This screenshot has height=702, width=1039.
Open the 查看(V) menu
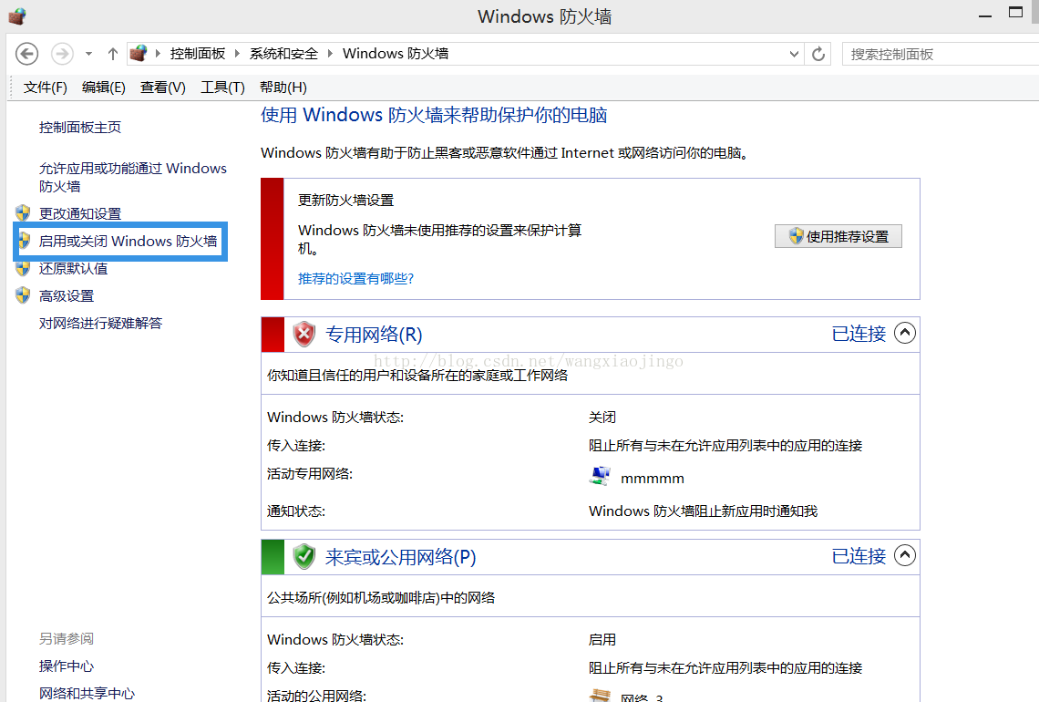[x=162, y=88]
